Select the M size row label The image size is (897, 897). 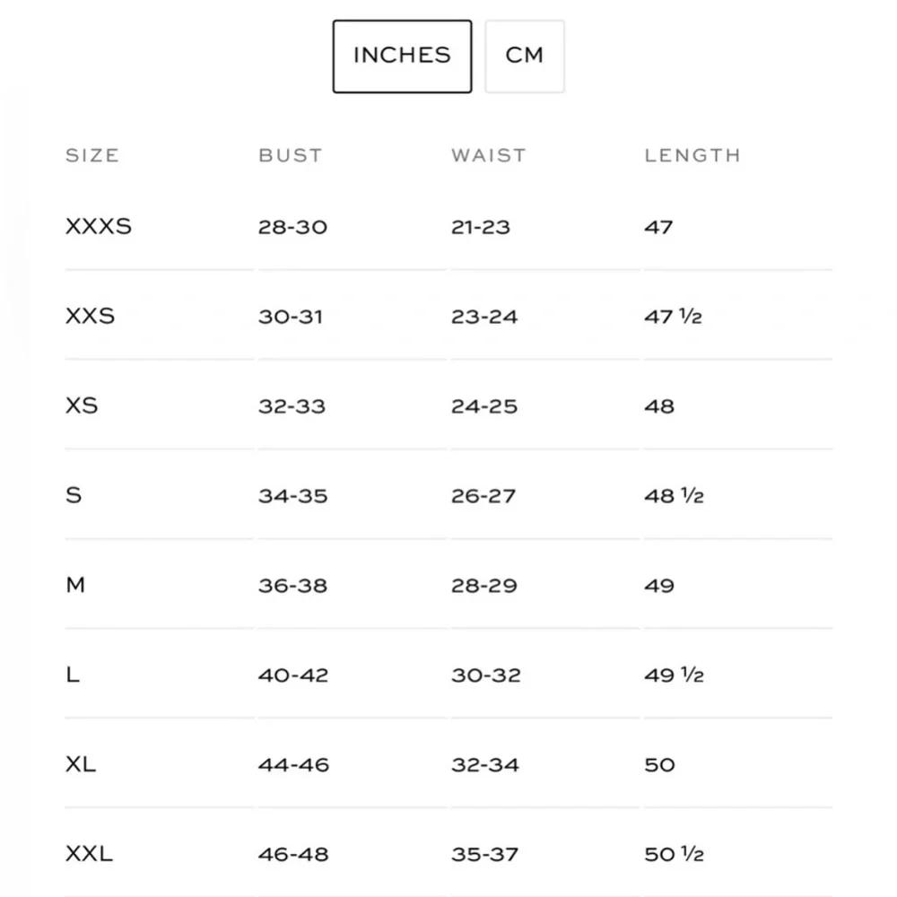[x=75, y=585]
